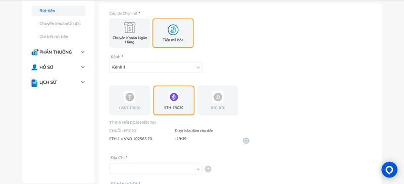The height and width of the screenshot is (184, 404).
Task: Click the bank building icon
Action: [x=130, y=28]
